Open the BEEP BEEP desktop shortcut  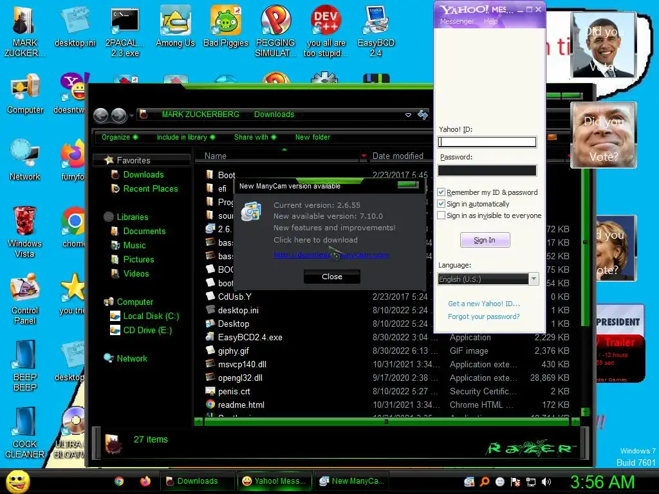click(25, 365)
